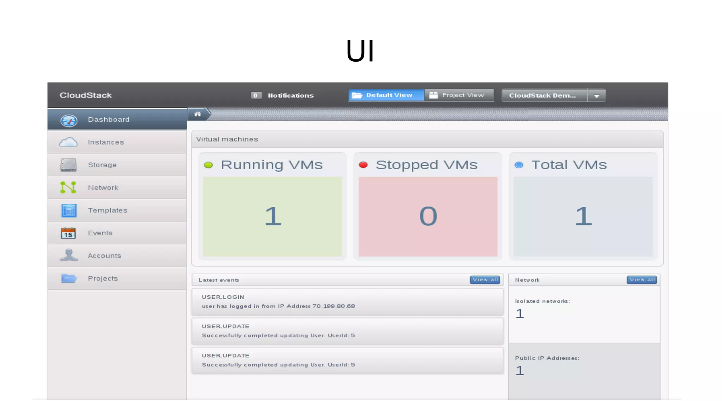Click the Stopped VMs count tile
The image size is (722, 401).
tap(428, 216)
